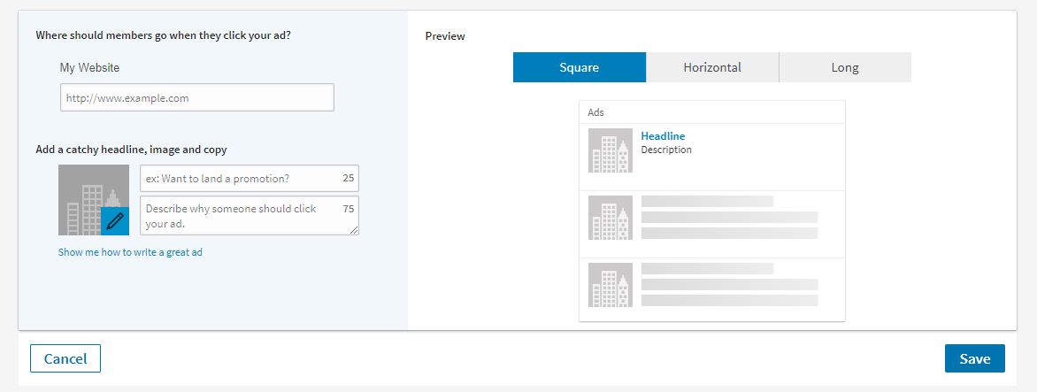This screenshot has width=1037, height=392.
Task: Focus the My Website URL field
Action: (196, 97)
